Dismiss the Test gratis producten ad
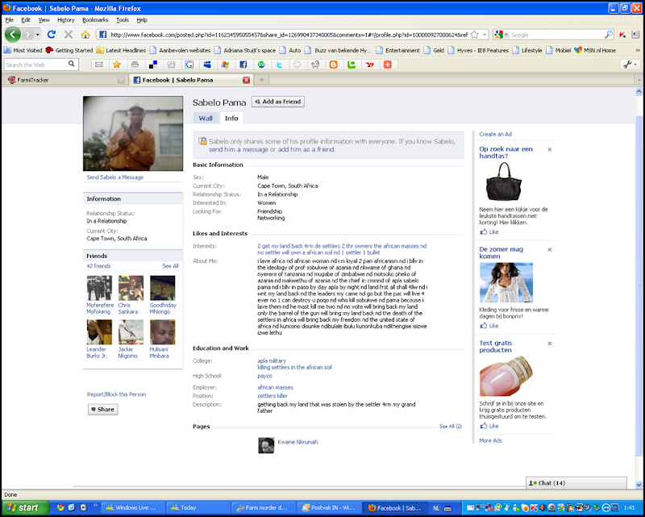 550,344
